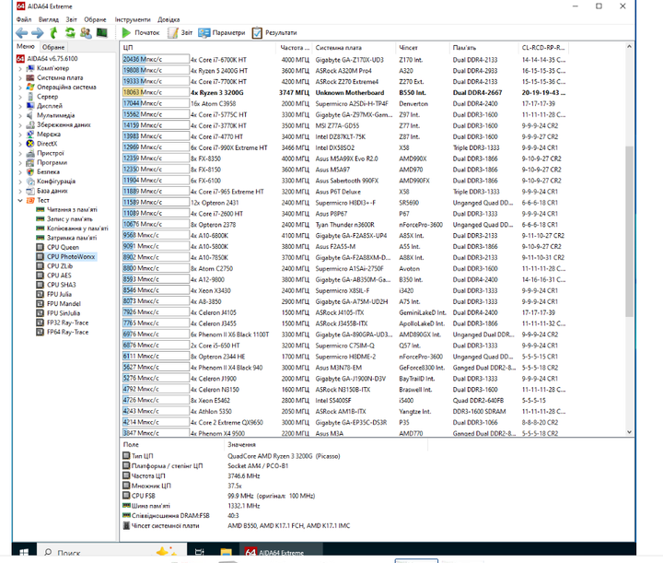Viewport: 663px width, 563px height.
Task: Click the Forward navigation arrow icon
Action: (37, 32)
